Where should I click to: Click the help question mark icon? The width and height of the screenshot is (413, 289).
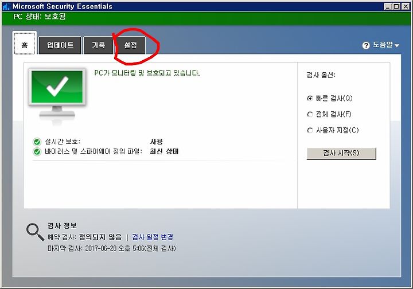click(x=366, y=45)
